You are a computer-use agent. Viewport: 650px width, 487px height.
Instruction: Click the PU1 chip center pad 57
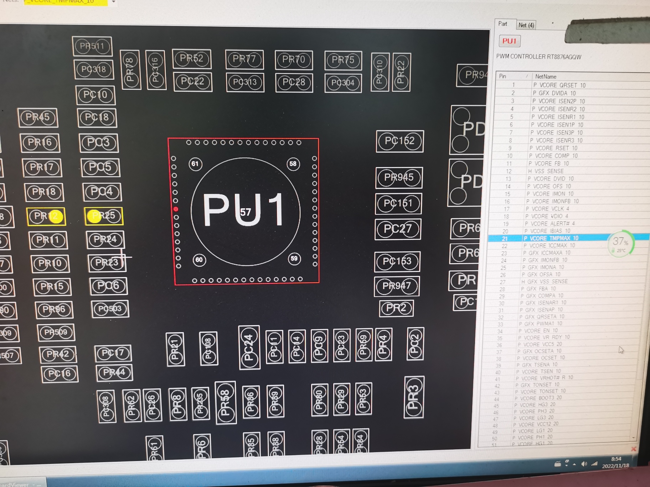click(246, 213)
